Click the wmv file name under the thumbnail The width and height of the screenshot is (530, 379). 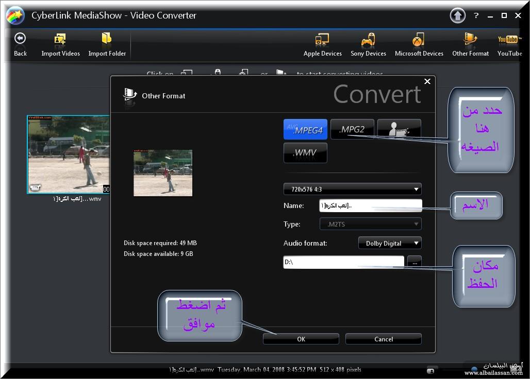click(x=77, y=199)
